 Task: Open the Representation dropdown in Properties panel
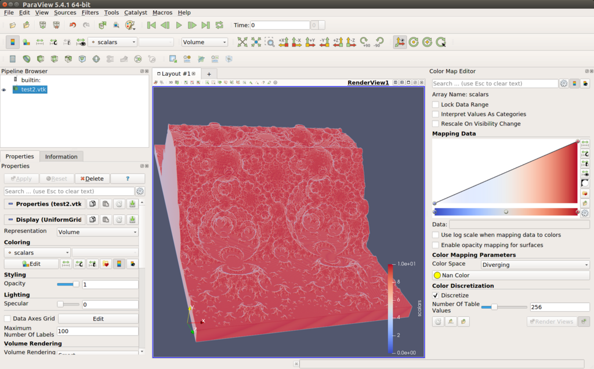tap(97, 232)
